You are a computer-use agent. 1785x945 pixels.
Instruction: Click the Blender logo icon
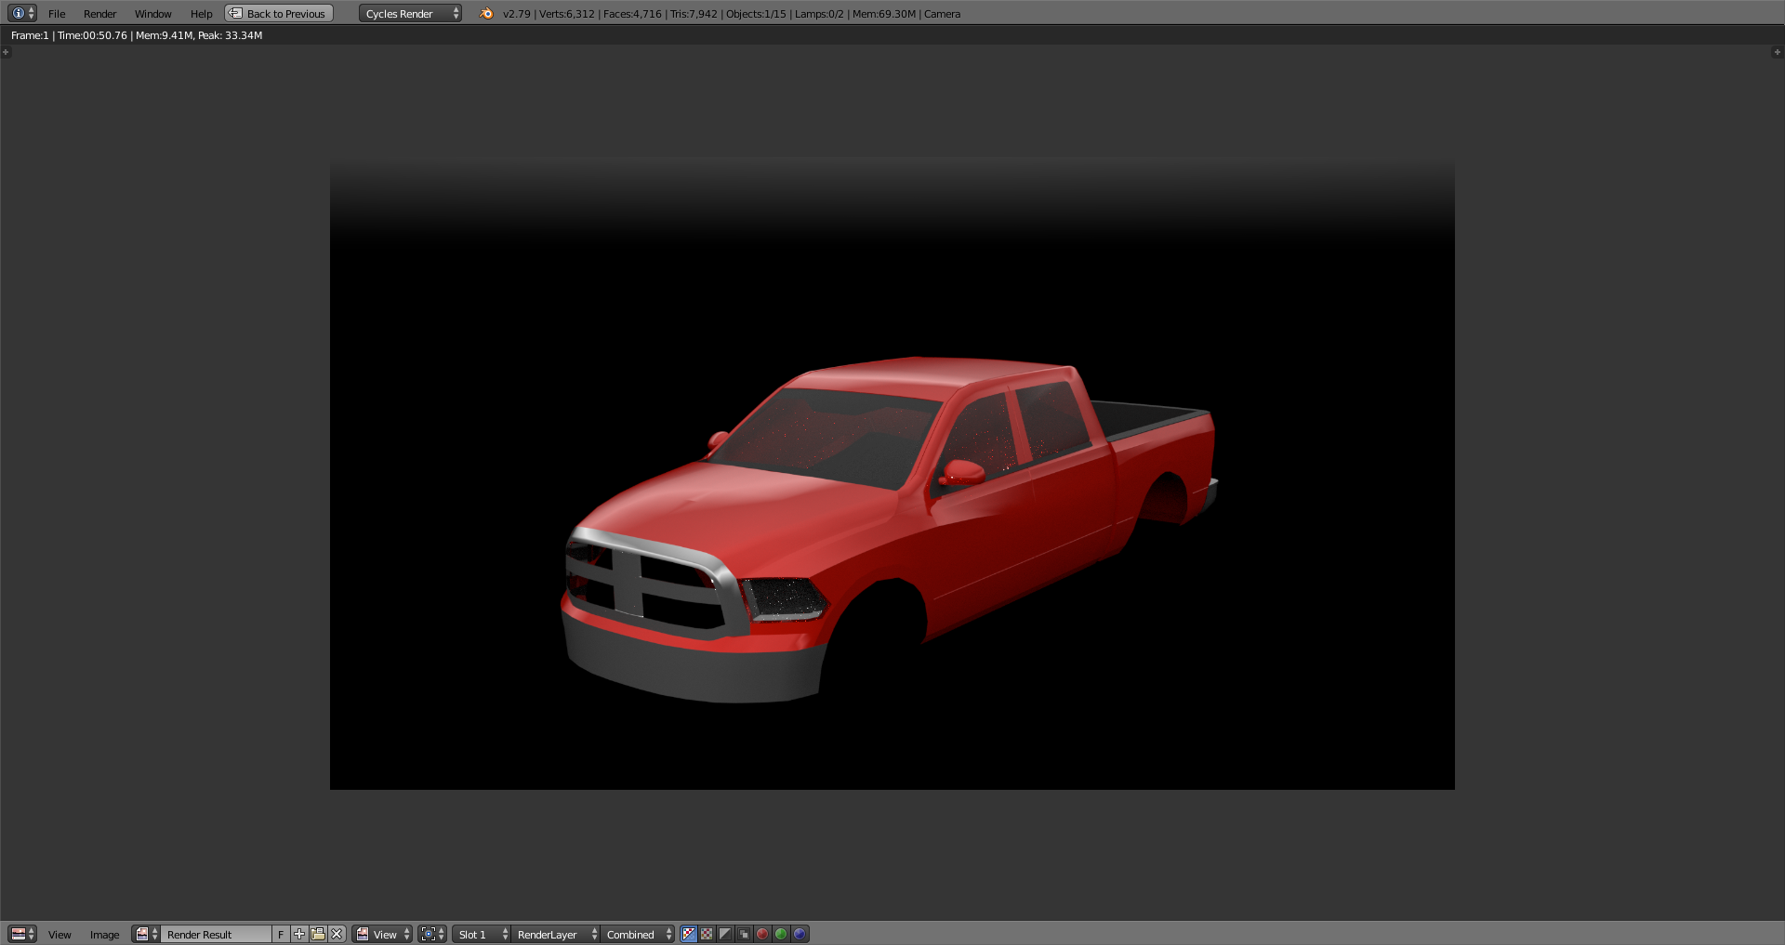point(486,13)
